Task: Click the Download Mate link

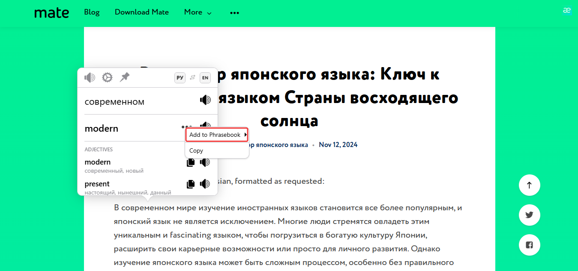Action: 142,12
